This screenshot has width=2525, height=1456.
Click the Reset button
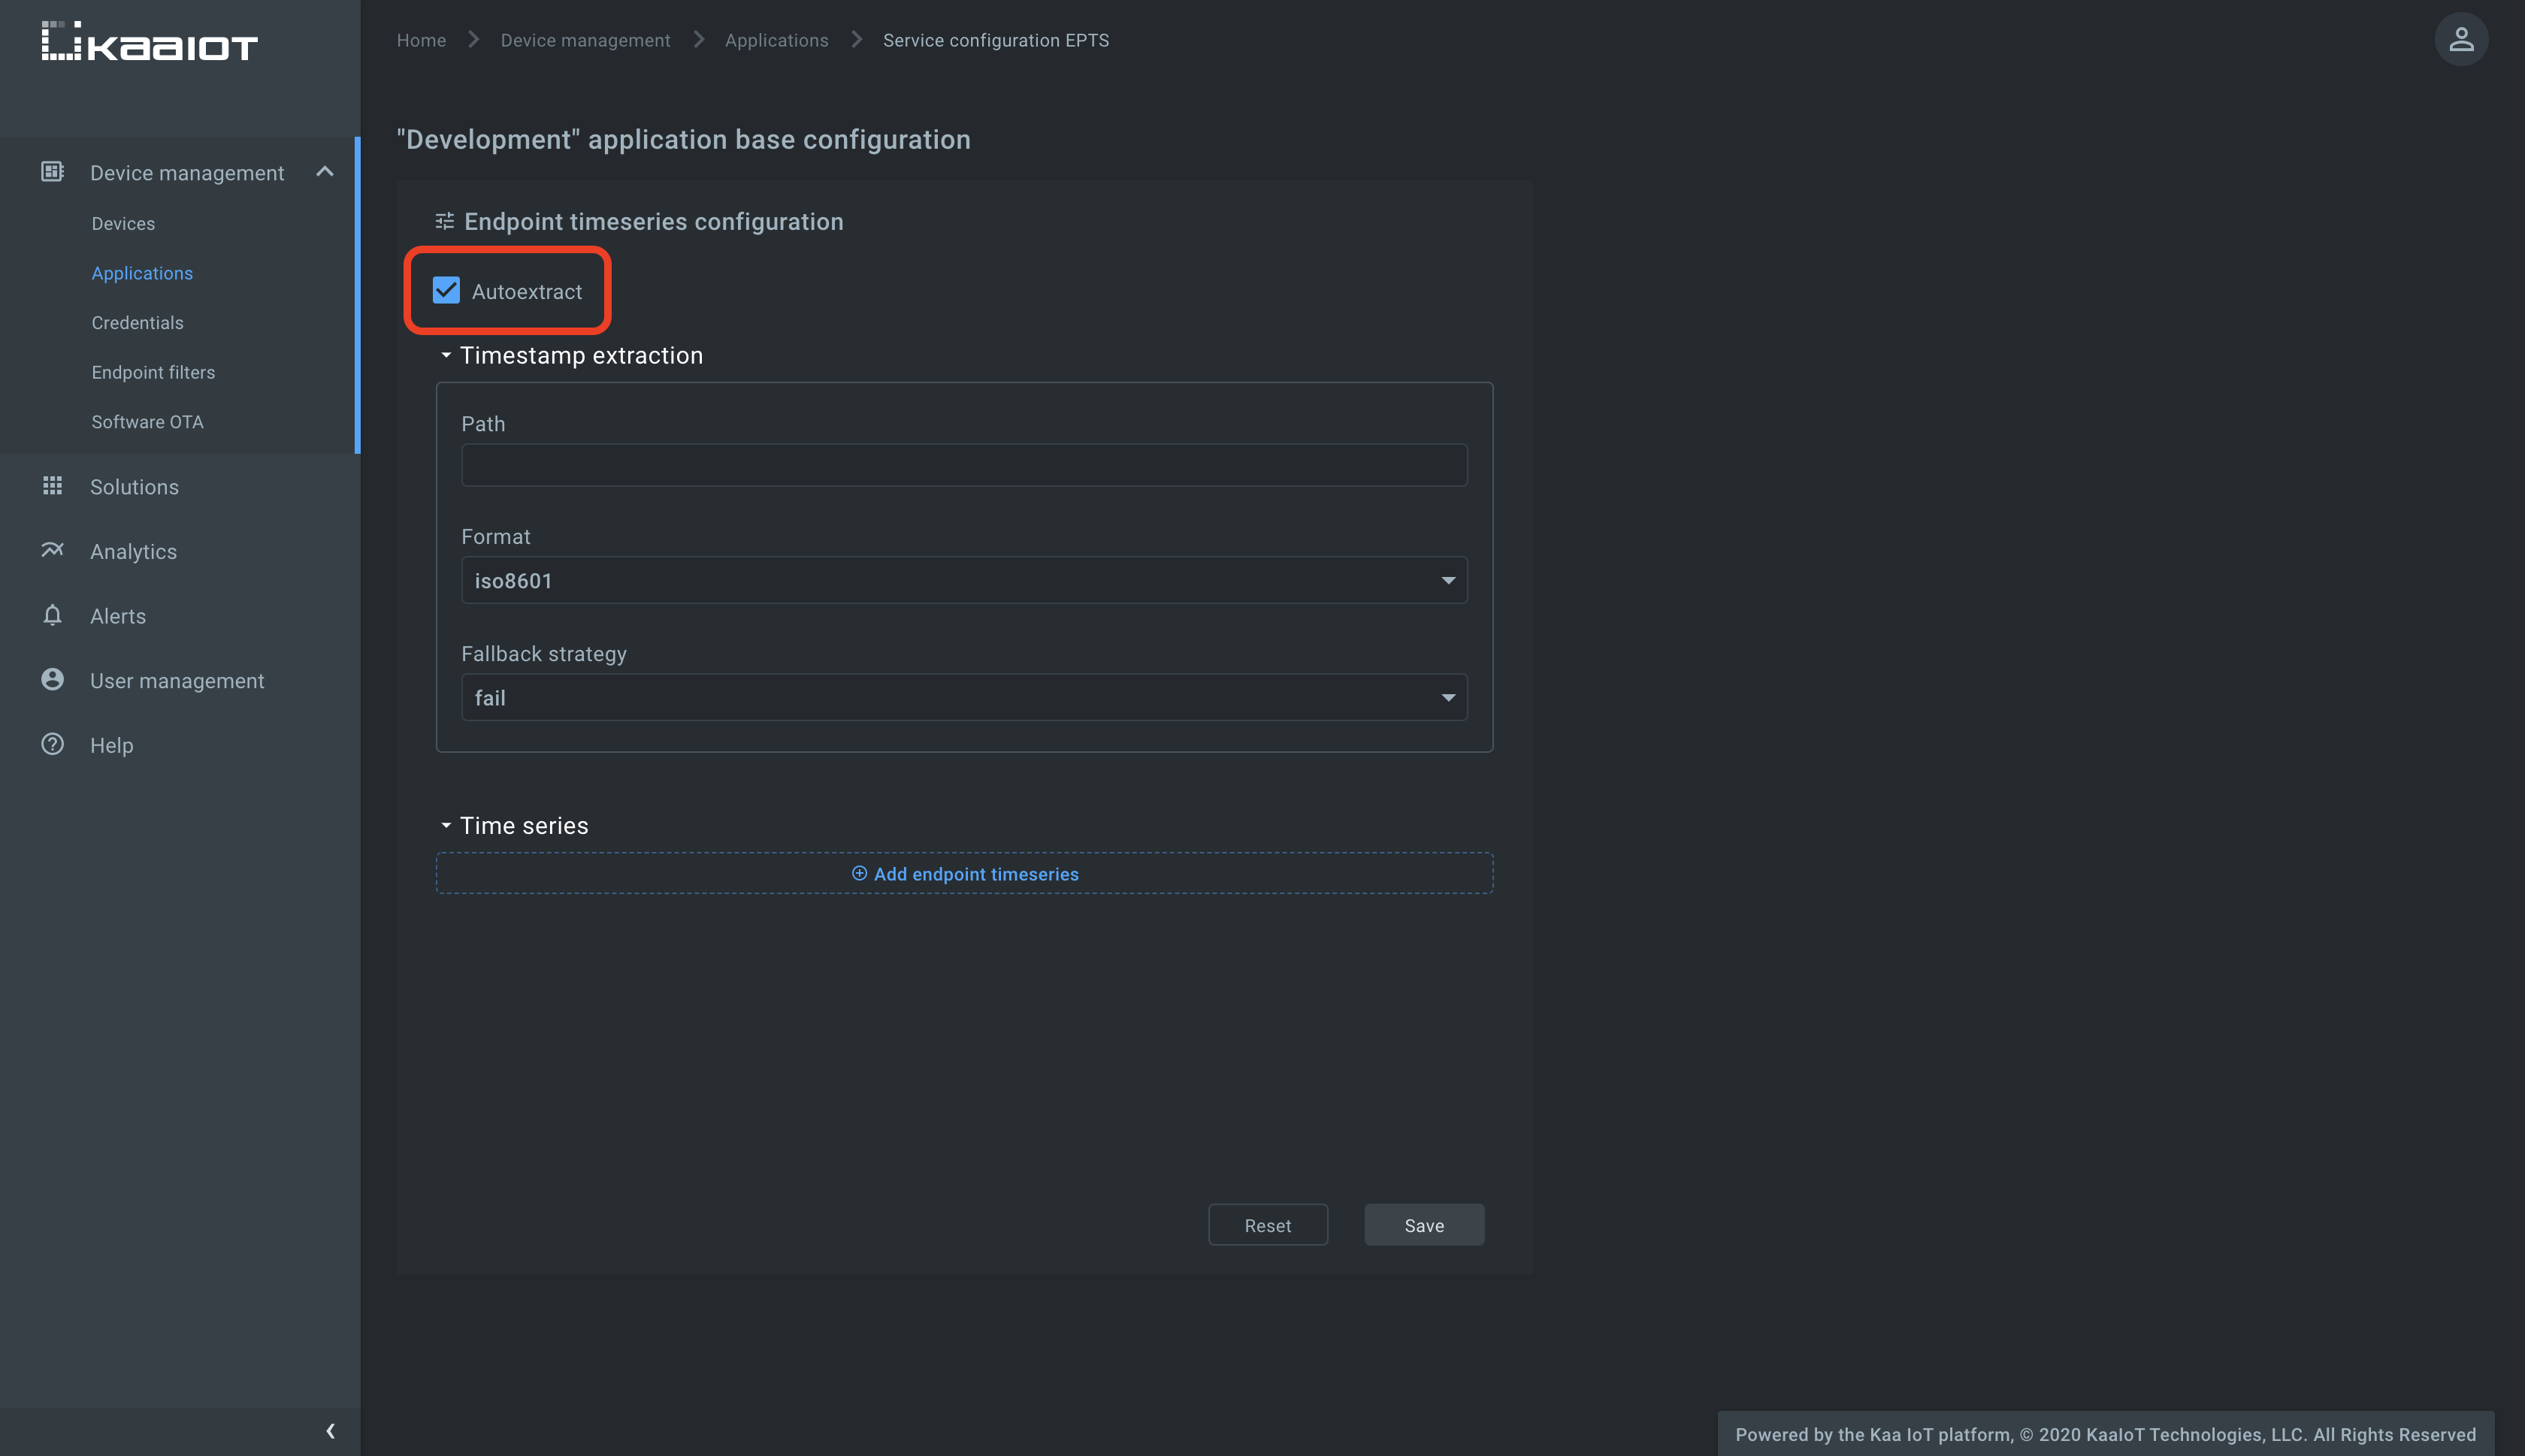(x=1268, y=1224)
